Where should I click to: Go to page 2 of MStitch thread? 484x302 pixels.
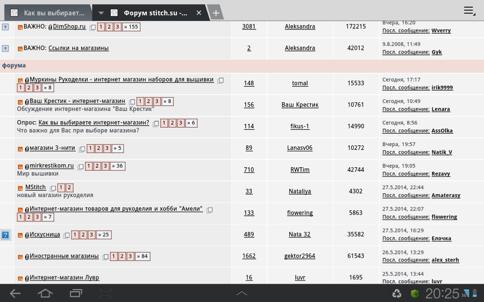pos(69,188)
